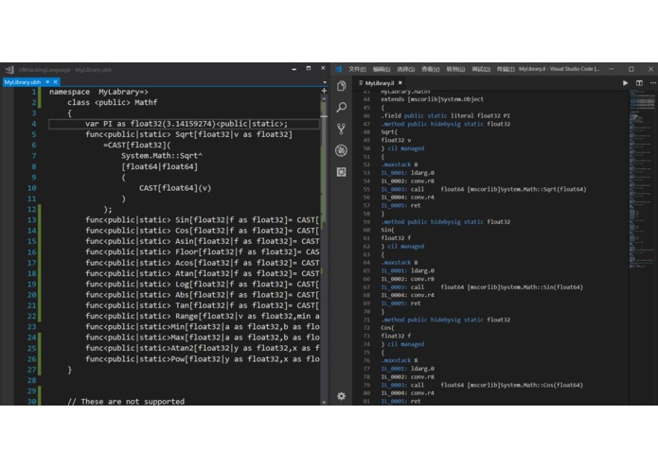Click the VS Code minimap
The width and height of the screenshot is (658, 467).
[643, 179]
